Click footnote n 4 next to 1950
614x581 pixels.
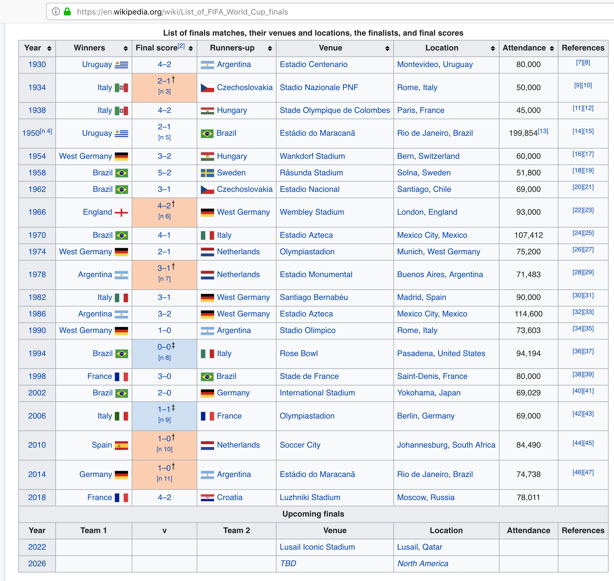pyautogui.click(x=46, y=131)
